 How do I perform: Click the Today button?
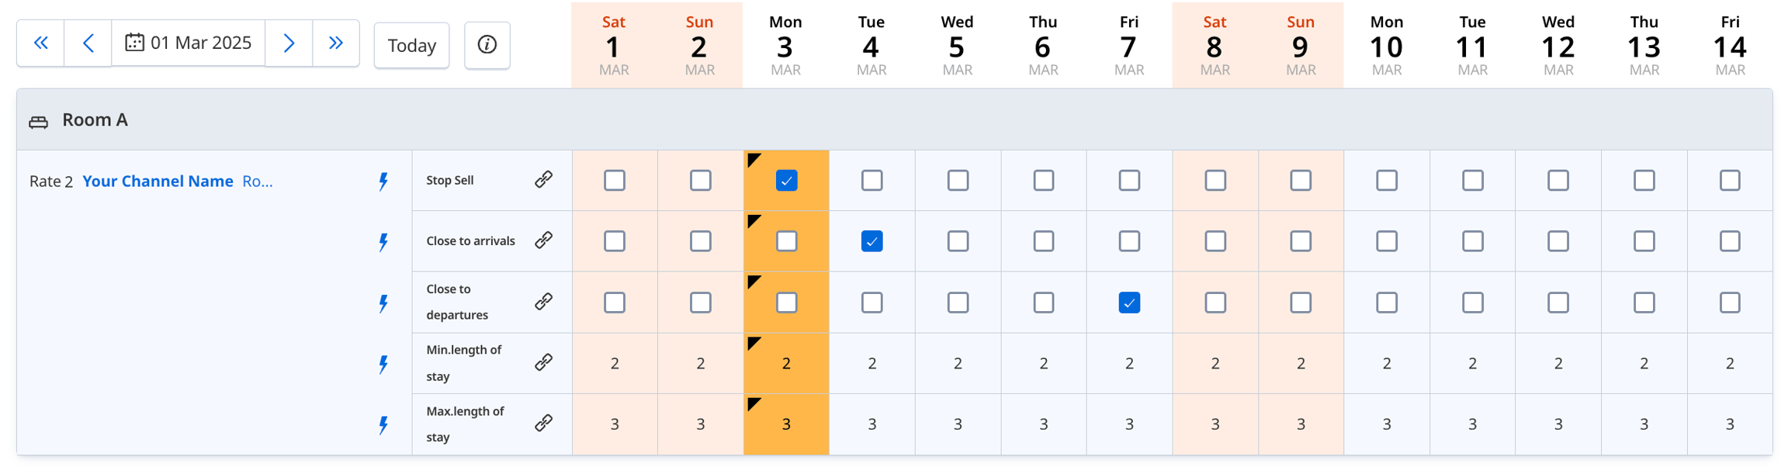(x=411, y=46)
